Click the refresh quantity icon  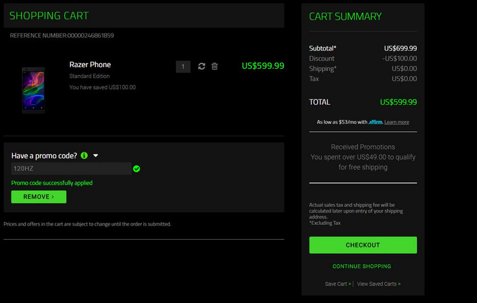pyautogui.click(x=202, y=67)
